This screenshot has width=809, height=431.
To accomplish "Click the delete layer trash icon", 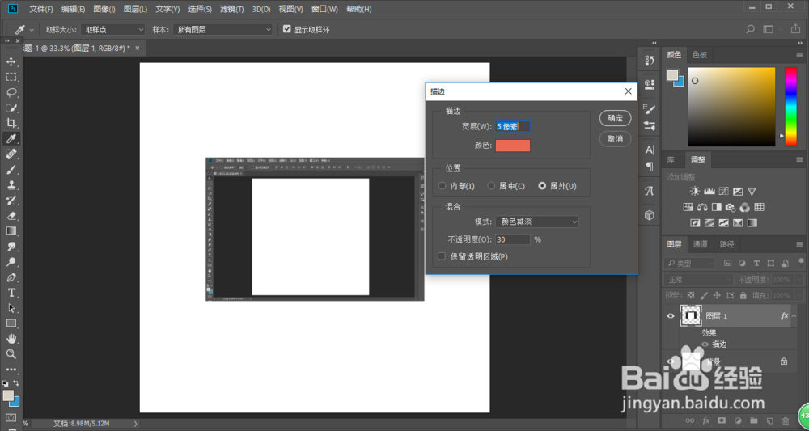I will (x=786, y=421).
